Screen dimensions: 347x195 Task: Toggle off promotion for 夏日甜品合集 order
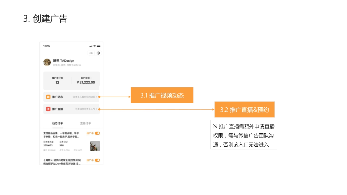[x=97, y=133]
